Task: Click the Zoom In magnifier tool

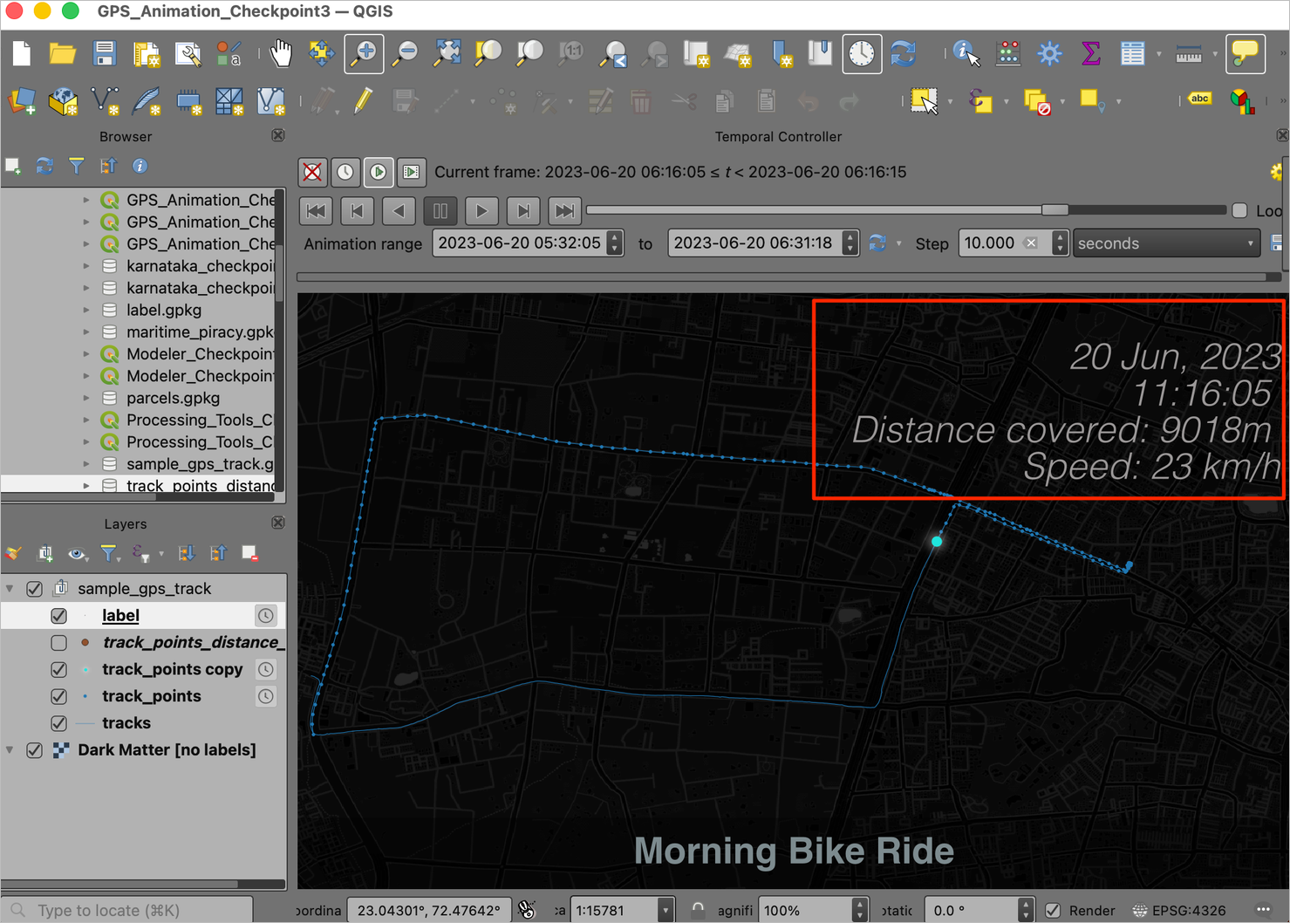Action: tap(364, 54)
